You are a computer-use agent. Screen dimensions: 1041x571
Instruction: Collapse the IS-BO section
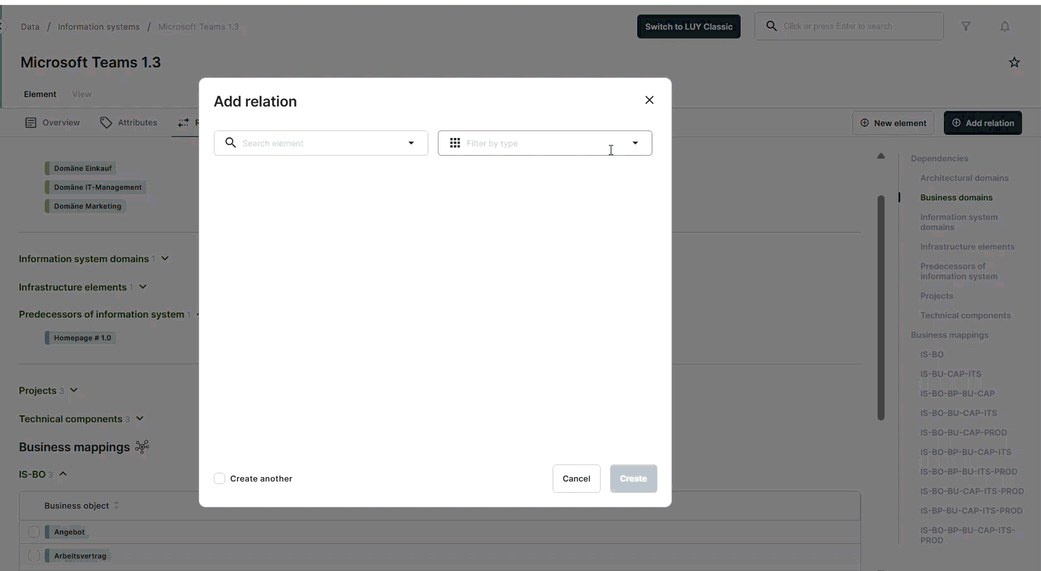tap(63, 474)
